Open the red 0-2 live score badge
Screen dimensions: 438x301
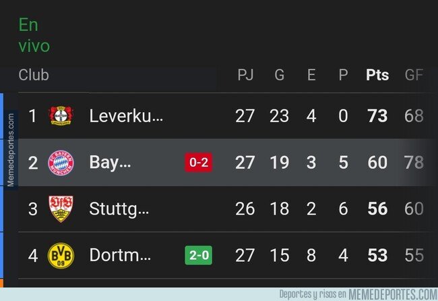[199, 162]
